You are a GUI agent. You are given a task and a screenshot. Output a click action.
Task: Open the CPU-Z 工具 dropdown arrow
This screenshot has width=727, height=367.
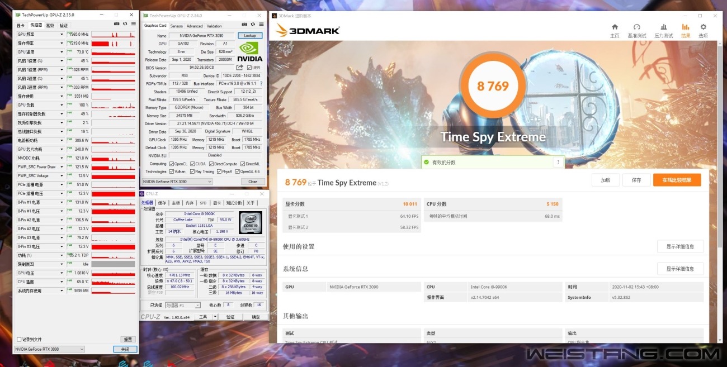click(x=215, y=317)
